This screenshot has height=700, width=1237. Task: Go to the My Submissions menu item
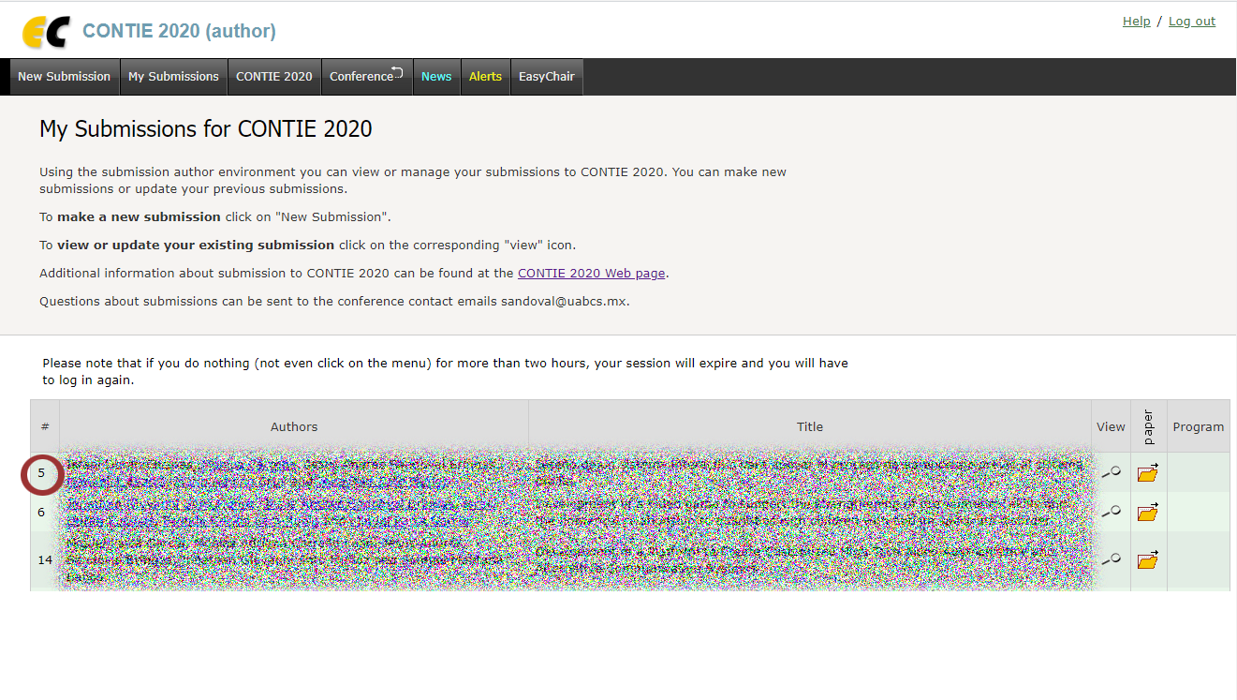173,77
